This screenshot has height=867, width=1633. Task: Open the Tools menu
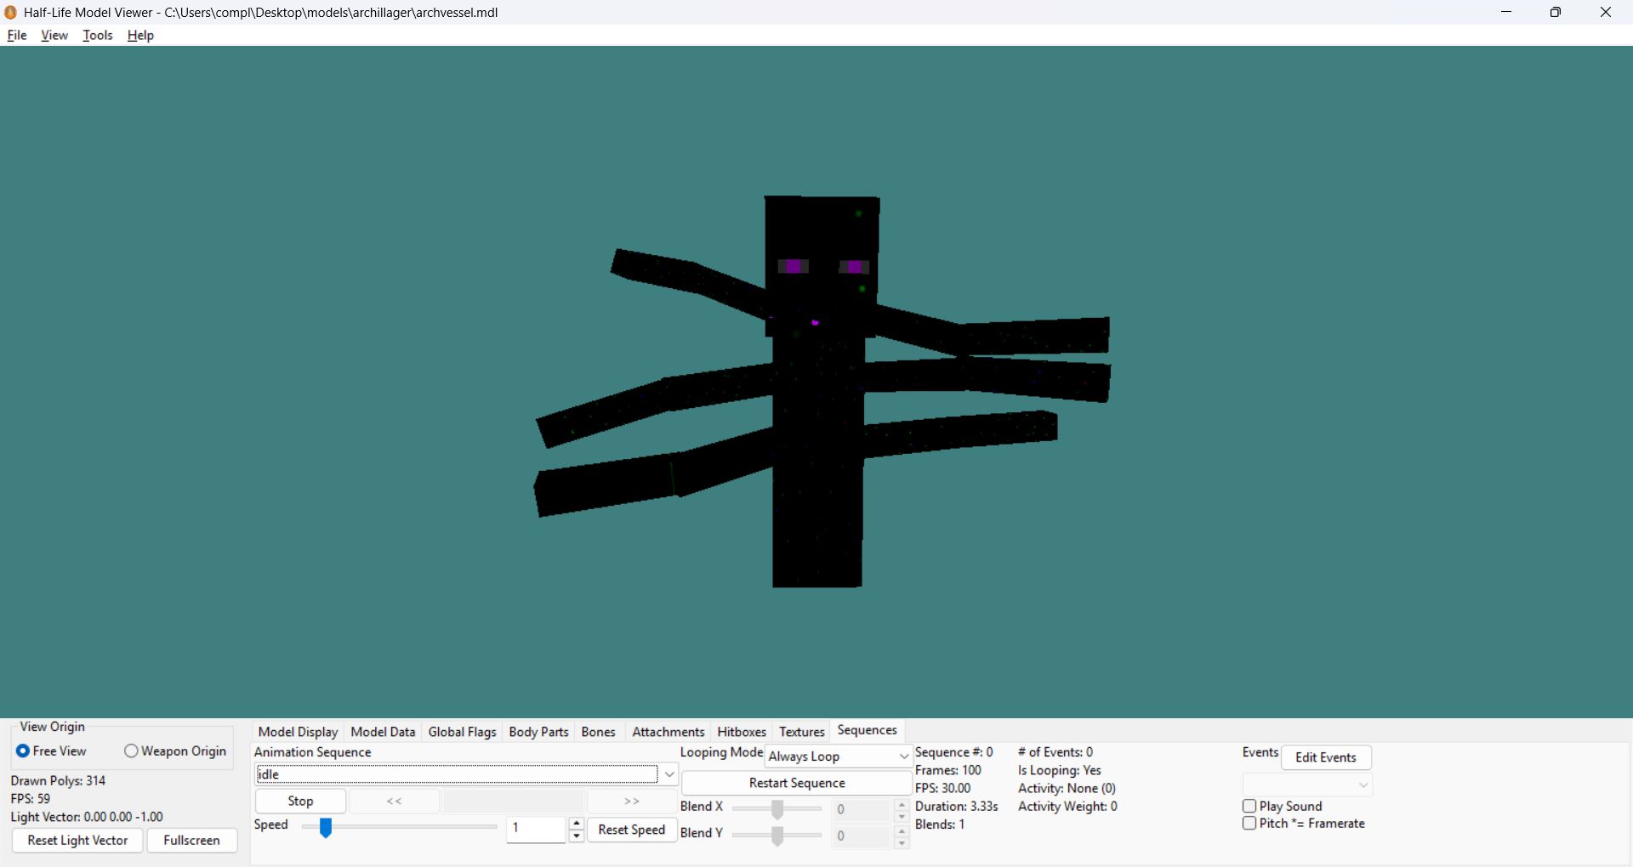(x=98, y=35)
